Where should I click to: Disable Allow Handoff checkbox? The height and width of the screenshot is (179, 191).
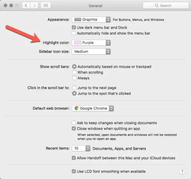74,158
